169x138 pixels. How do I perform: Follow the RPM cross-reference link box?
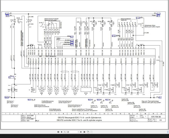[x=72, y=37]
